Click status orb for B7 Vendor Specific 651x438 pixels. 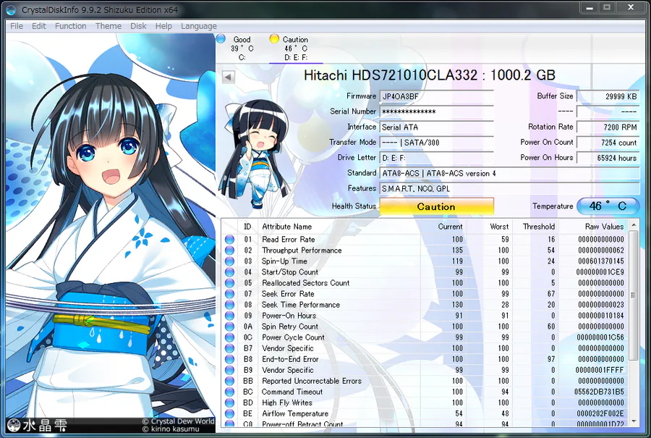tap(229, 348)
